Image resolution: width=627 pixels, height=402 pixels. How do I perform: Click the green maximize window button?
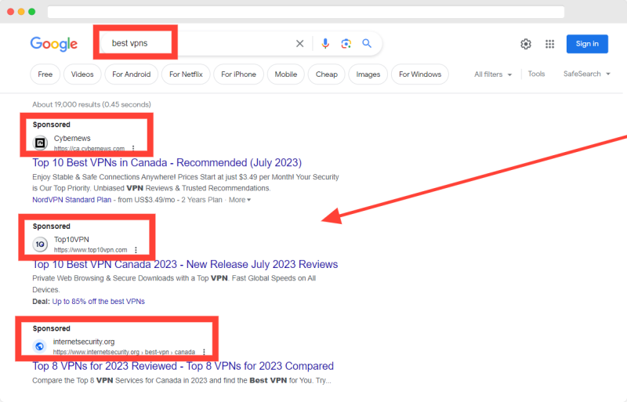point(32,12)
